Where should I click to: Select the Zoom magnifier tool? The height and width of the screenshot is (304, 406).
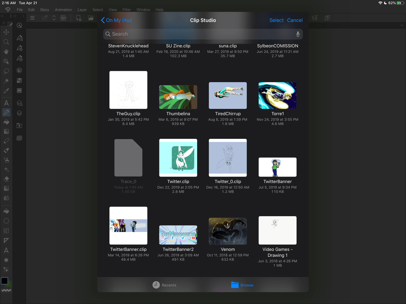(x=6, y=42)
